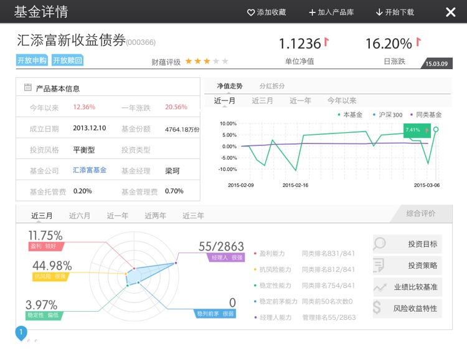Click the 55/2863 manager rank value
The image size is (467, 351).
(221, 247)
